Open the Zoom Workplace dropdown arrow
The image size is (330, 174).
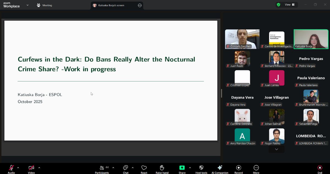[28, 5]
